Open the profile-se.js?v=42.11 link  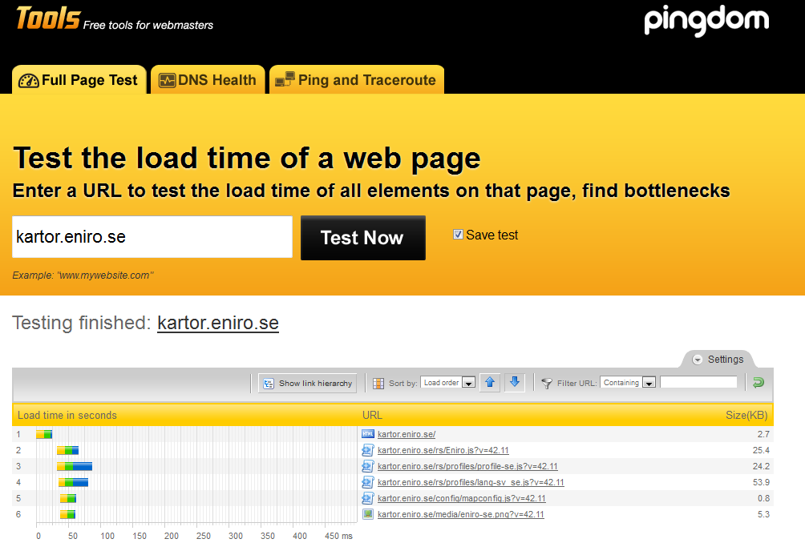tap(467, 466)
